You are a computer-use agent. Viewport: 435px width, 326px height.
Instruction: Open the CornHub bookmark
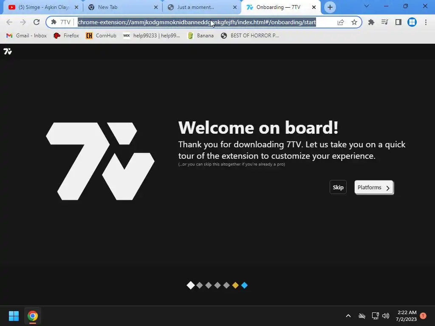101,36
